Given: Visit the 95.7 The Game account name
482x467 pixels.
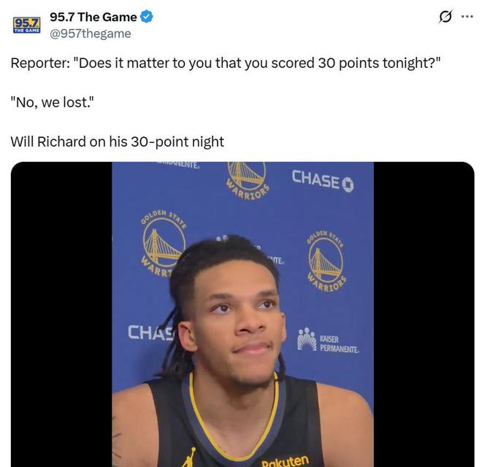Looking at the screenshot, I should [x=93, y=17].
